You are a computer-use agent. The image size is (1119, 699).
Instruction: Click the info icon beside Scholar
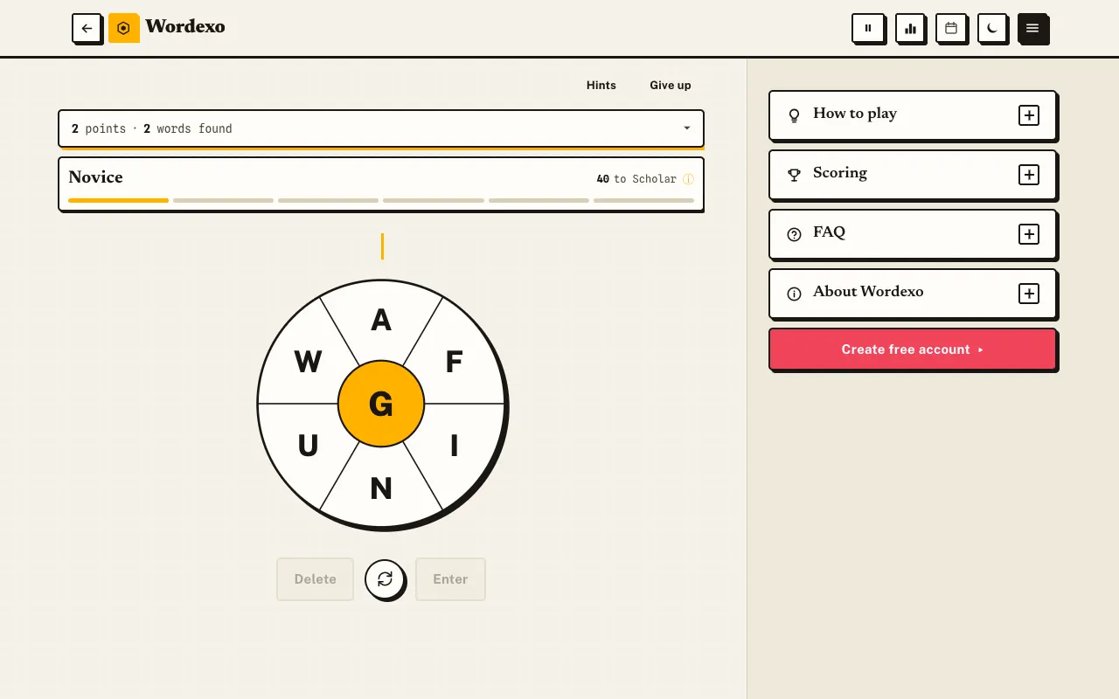coord(688,179)
